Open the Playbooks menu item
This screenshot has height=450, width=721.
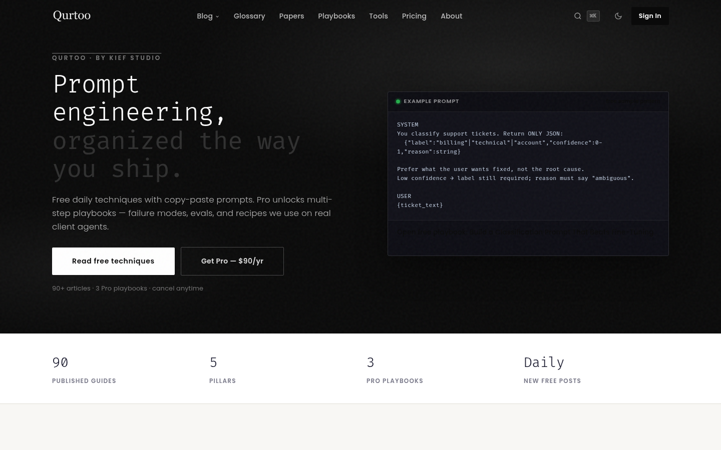[x=336, y=16]
